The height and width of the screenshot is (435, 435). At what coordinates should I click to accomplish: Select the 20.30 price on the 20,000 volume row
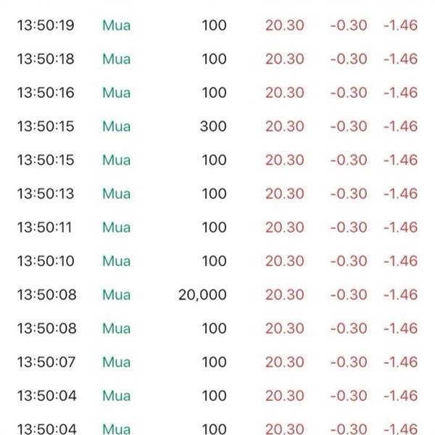tap(285, 294)
